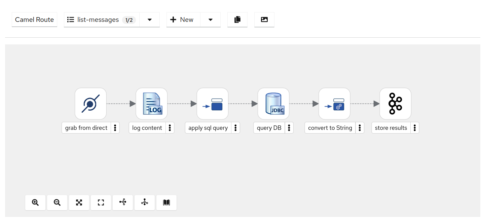Click the "Camel Route" button
This screenshot has height=223, width=486.
(34, 20)
